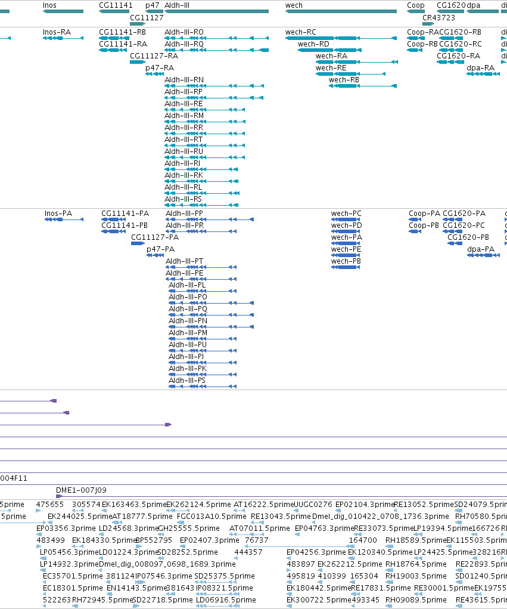Select the CG11127-PA protein label
Viewport: 507px width, 609px height.
pos(155,237)
